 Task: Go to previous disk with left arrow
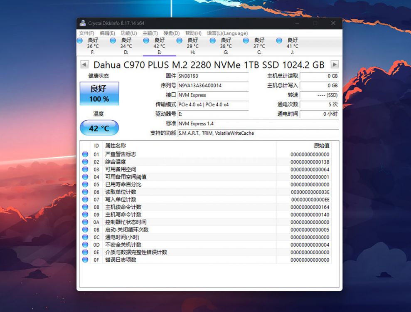click(84, 64)
